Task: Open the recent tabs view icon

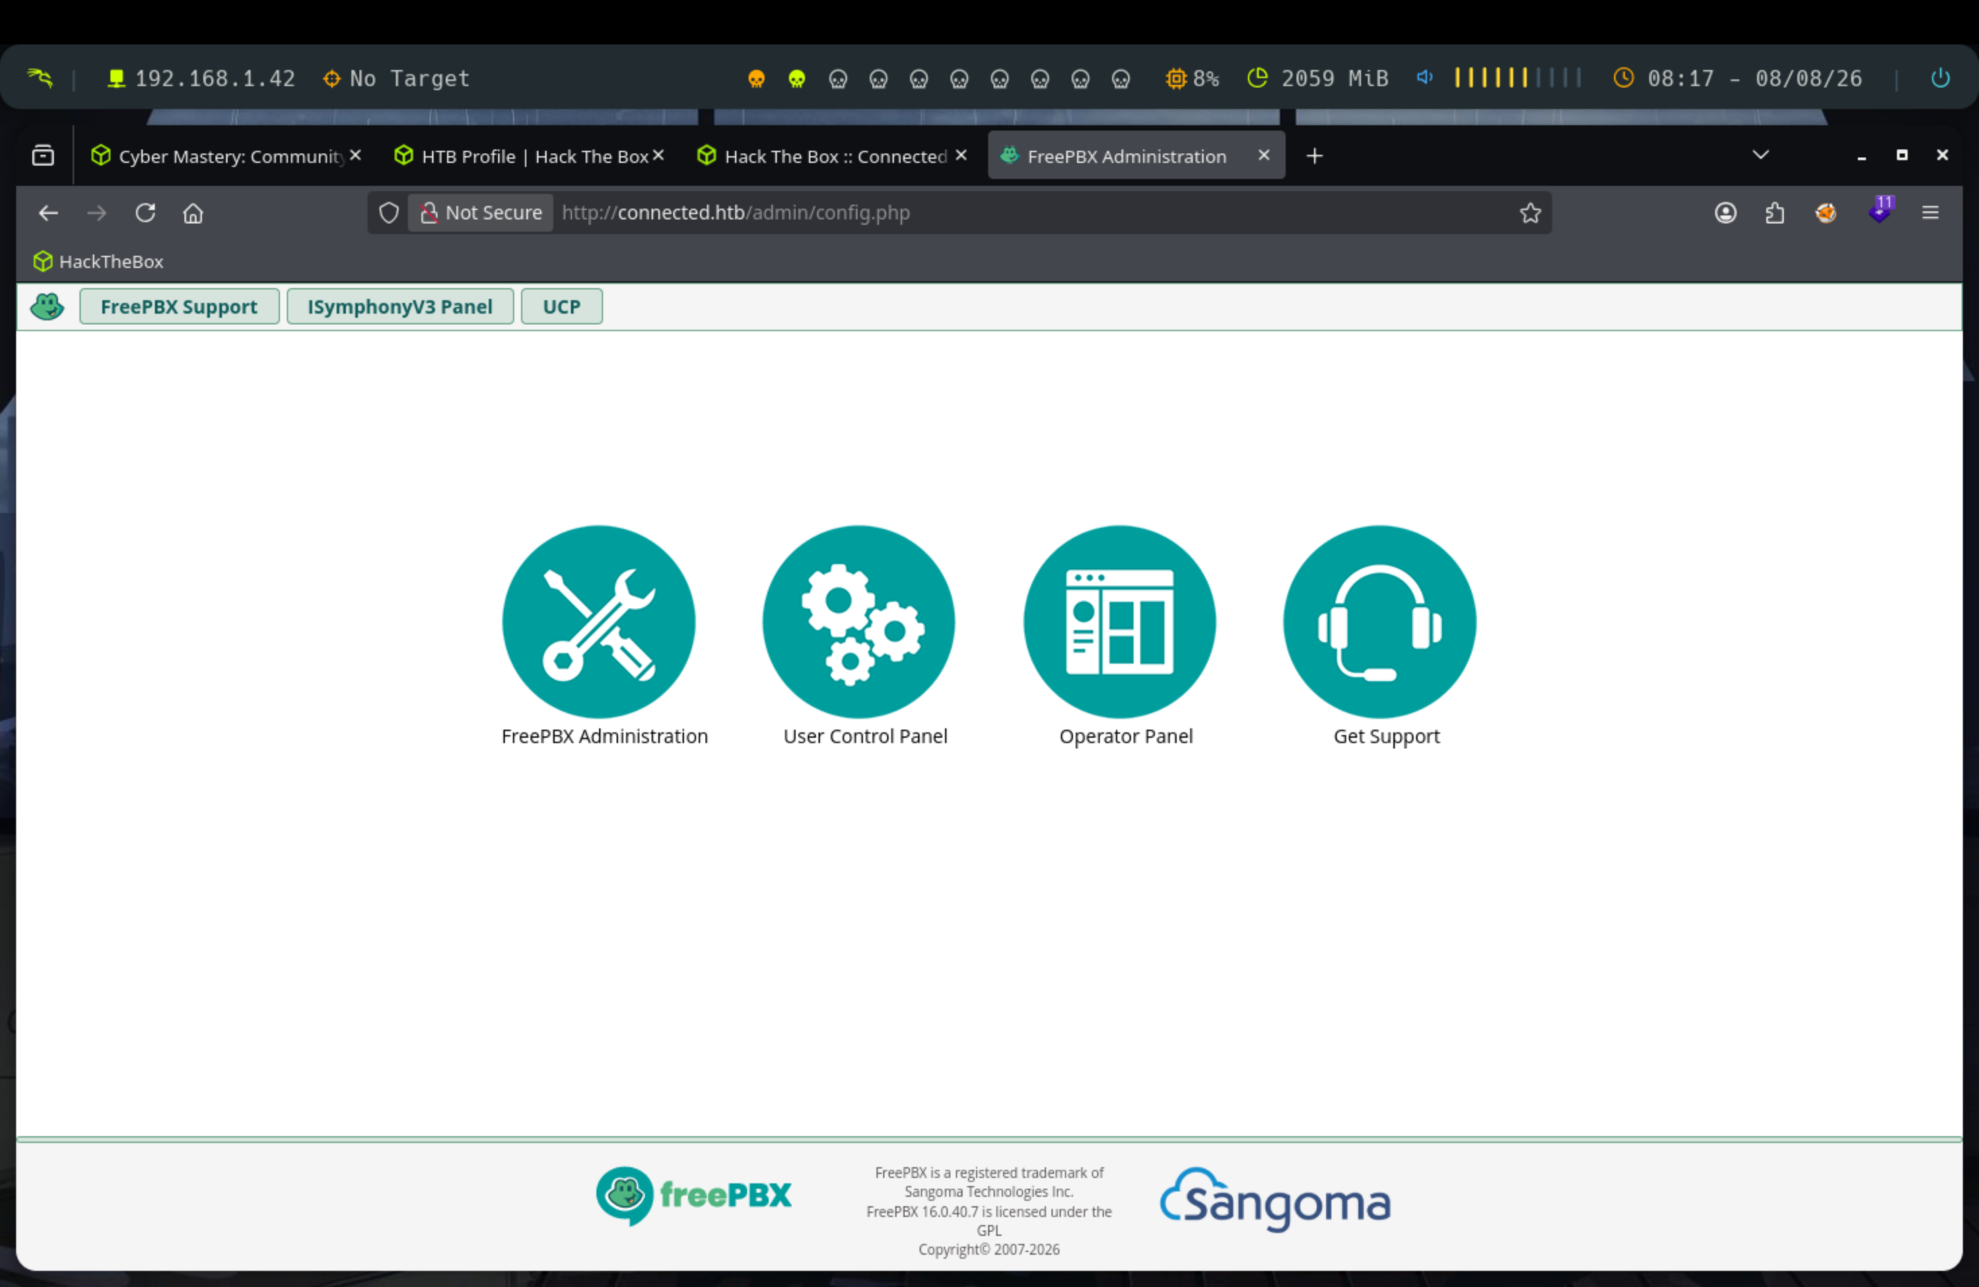Action: (x=43, y=155)
